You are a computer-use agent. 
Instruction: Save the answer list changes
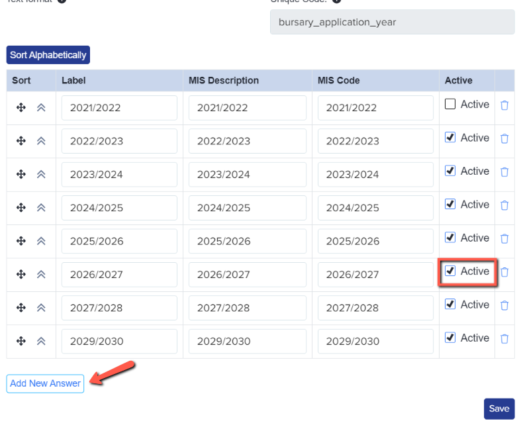coord(498,408)
